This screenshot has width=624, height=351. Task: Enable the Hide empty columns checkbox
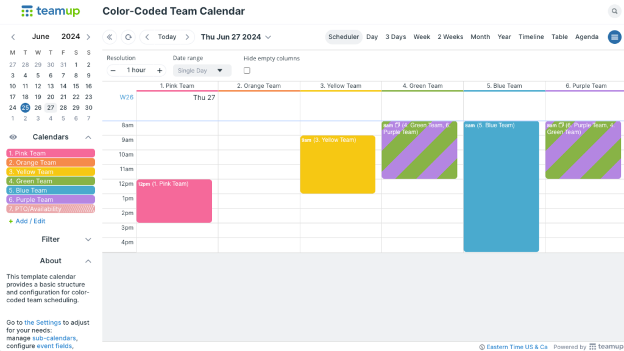coord(247,70)
